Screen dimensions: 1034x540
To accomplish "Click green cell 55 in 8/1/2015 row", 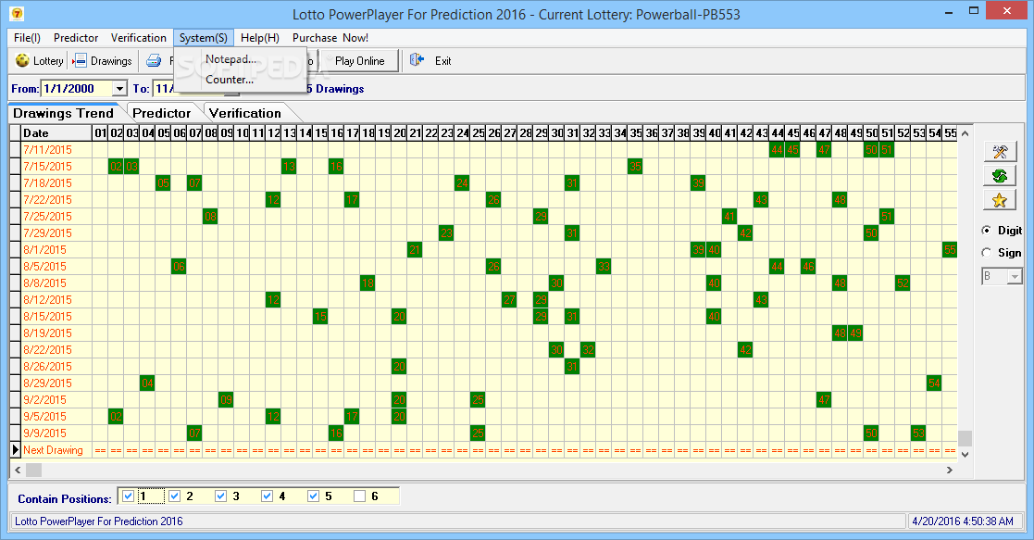I will click(x=950, y=249).
